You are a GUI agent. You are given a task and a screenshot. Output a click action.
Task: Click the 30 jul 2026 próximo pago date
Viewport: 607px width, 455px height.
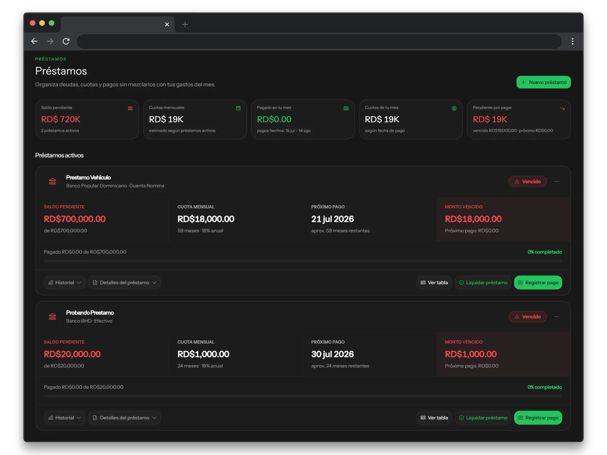tap(332, 354)
